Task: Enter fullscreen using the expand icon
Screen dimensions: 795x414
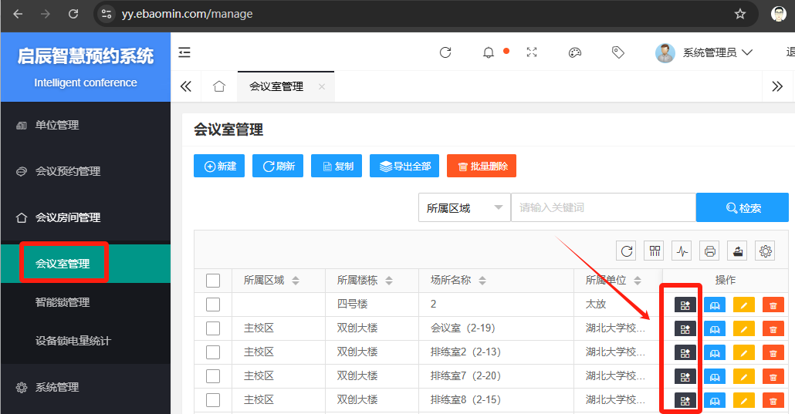Action: coord(531,52)
